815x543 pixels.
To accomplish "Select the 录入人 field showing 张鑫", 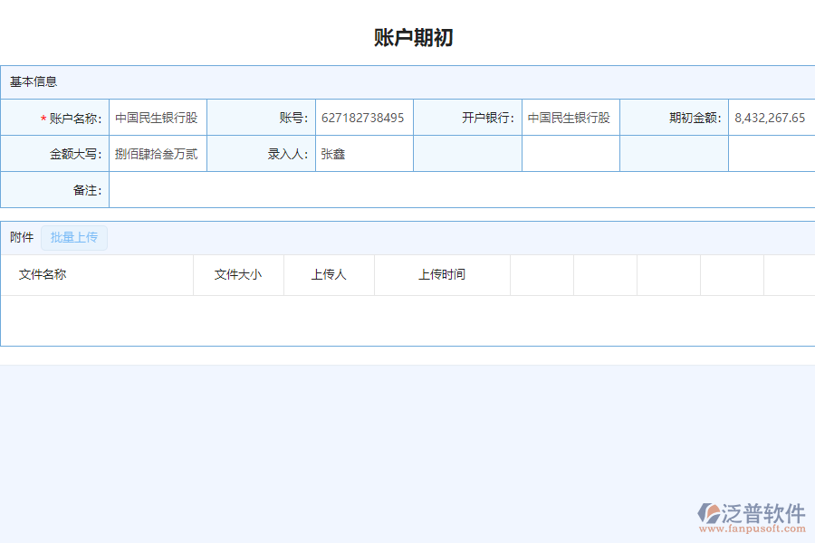I will click(x=362, y=153).
